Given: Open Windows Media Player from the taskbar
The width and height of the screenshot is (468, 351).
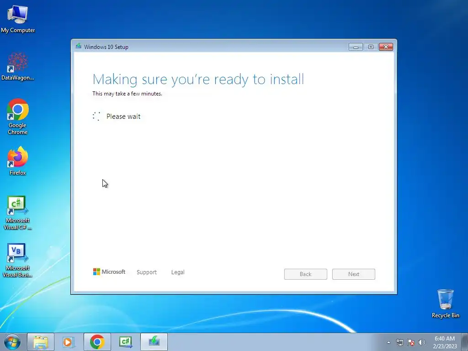Looking at the screenshot, I should pyautogui.click(x=69, y=342).
